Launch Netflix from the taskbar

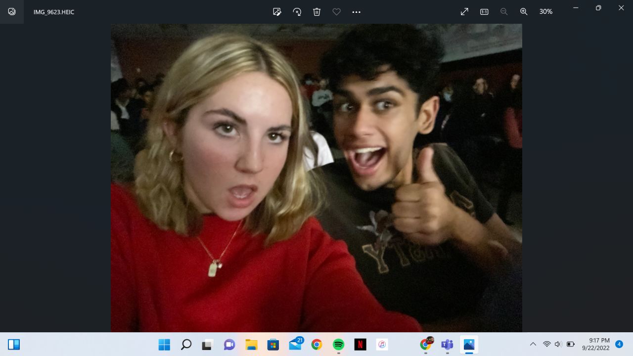[360, 345]
